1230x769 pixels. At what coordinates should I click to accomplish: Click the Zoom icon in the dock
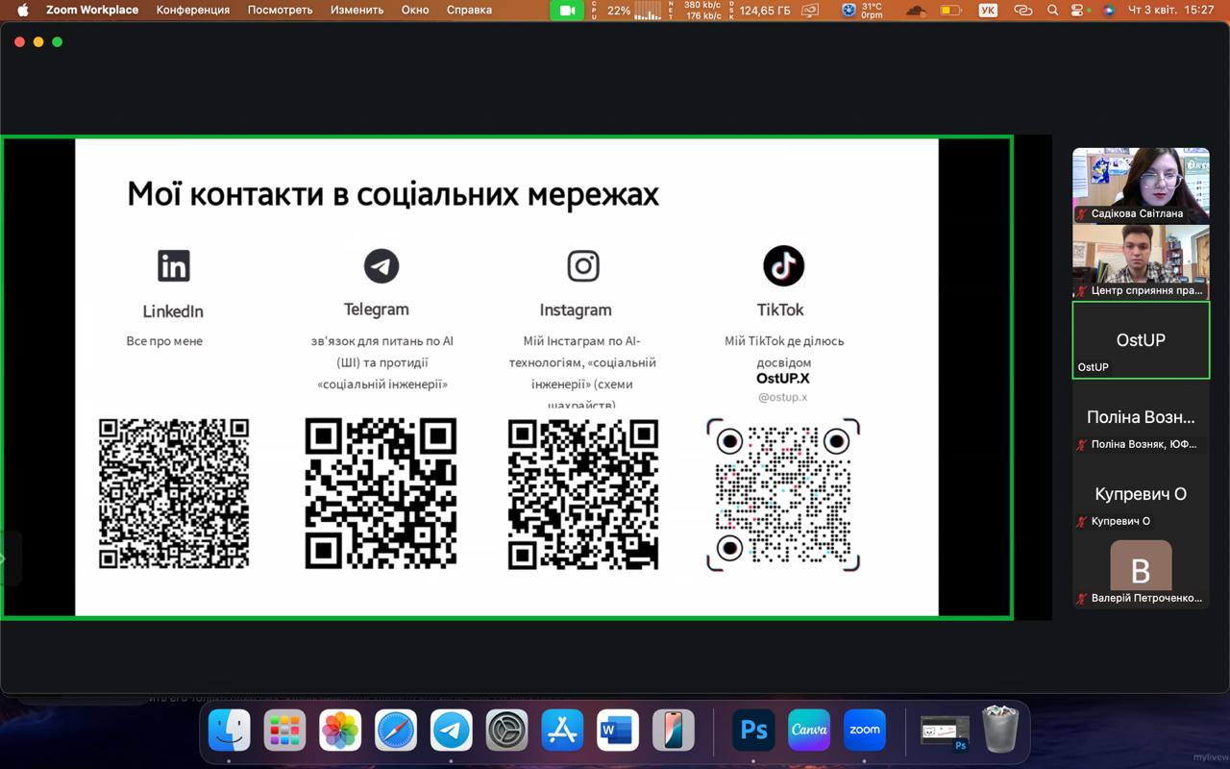click(x=864, y=731)
